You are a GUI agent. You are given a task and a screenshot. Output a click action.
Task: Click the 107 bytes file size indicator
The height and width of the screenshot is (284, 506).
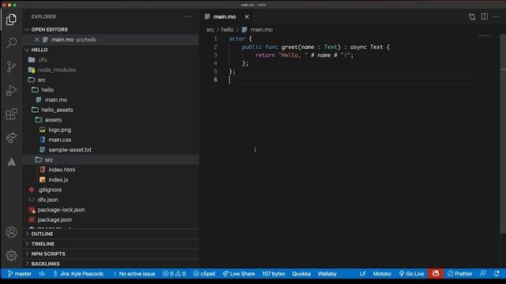click(x=274, y=274)
